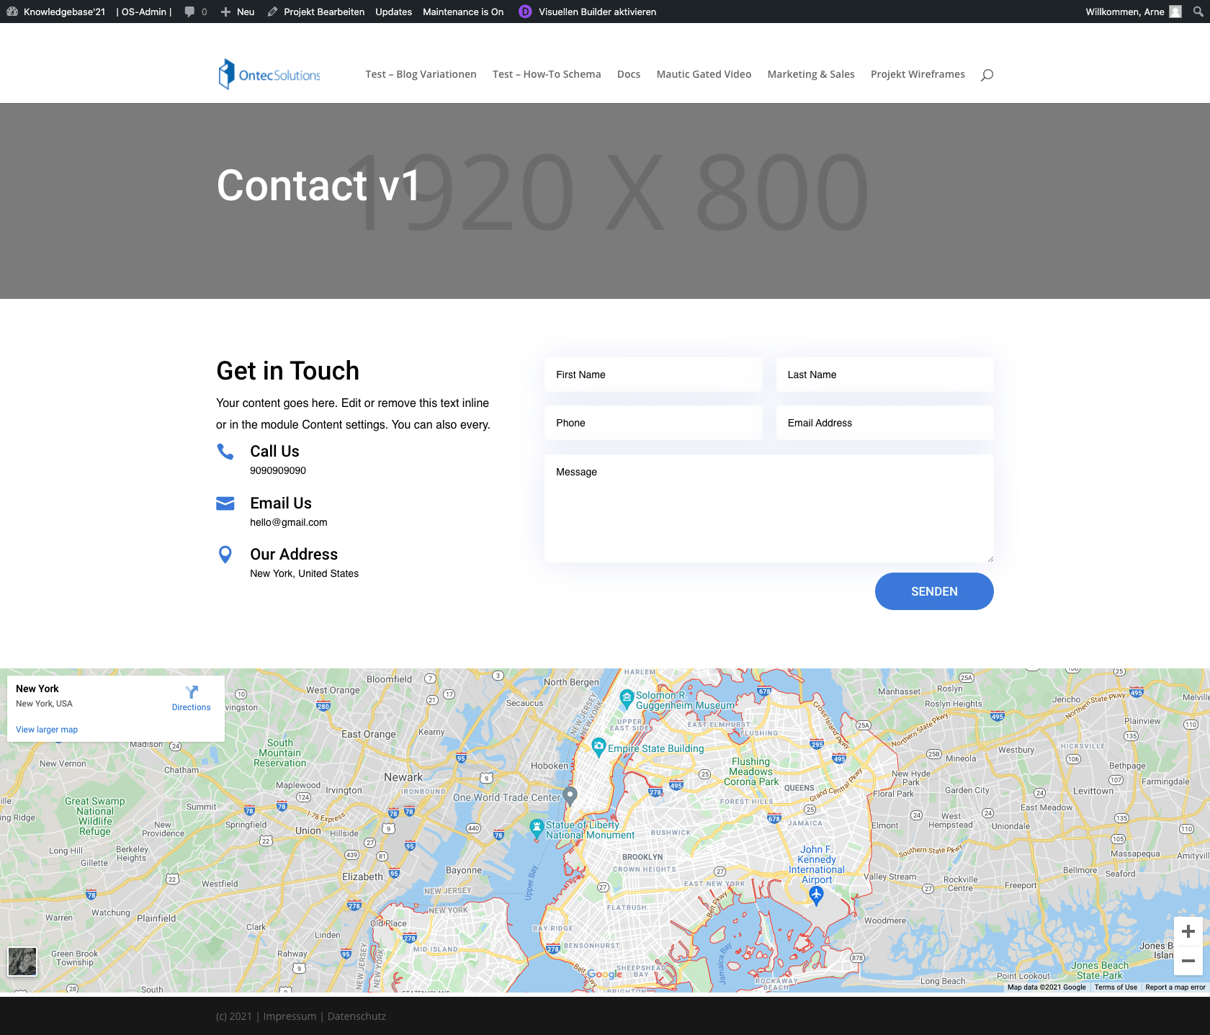This screenshot has height=1035, width=1210.
Task: Click the envelope icon beside Email Us
Action: pyautogui.click(x=225, y=503)
